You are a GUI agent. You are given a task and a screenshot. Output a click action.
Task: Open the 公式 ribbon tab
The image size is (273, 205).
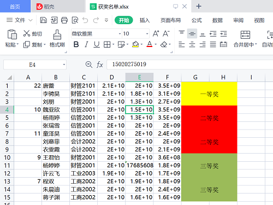coord(197,20)
